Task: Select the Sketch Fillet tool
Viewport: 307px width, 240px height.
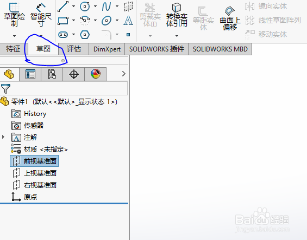Action: coord(106,35)
